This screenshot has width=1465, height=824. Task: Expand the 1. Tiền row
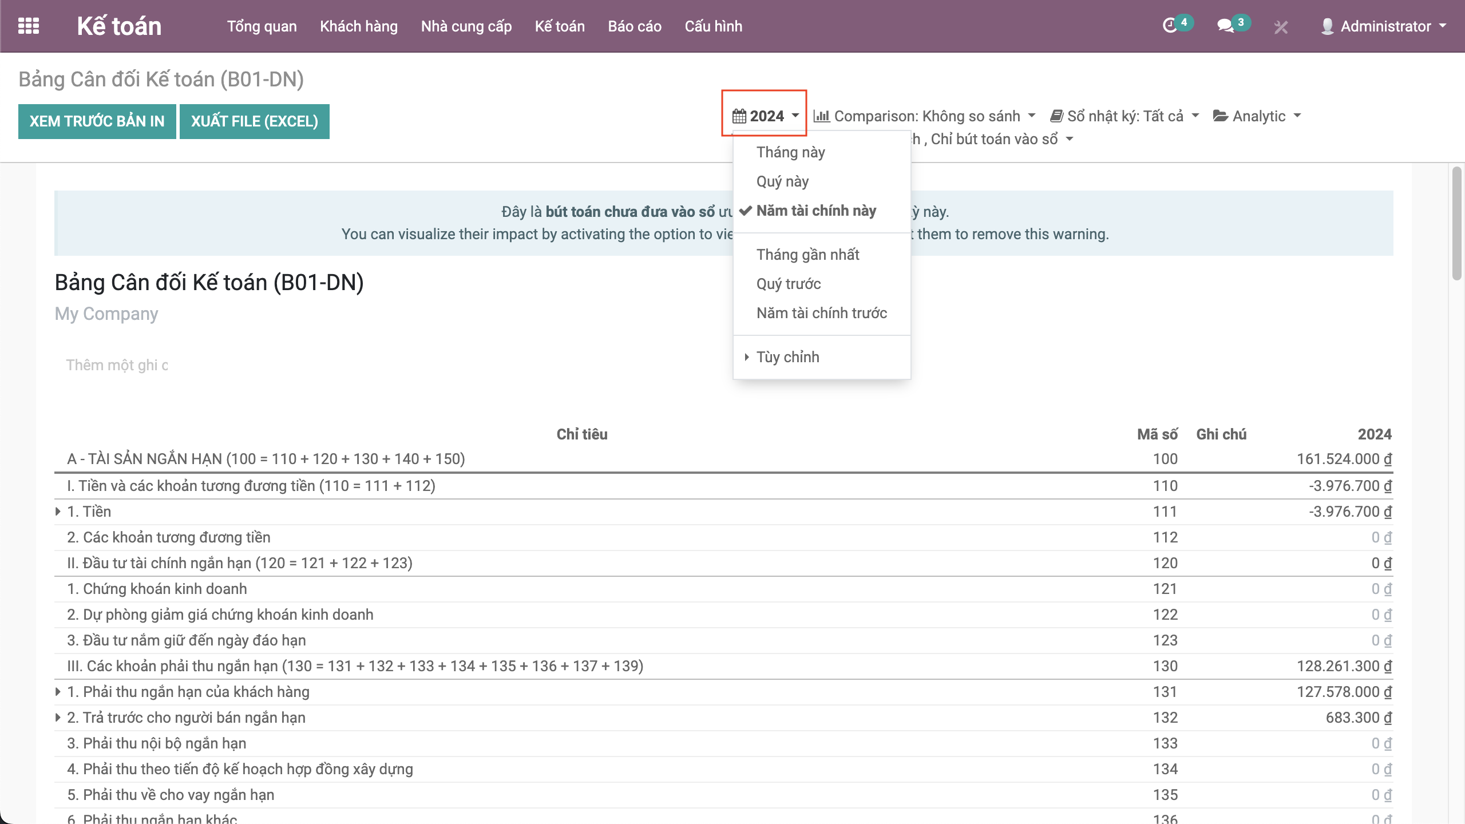(x=58, y=512)
